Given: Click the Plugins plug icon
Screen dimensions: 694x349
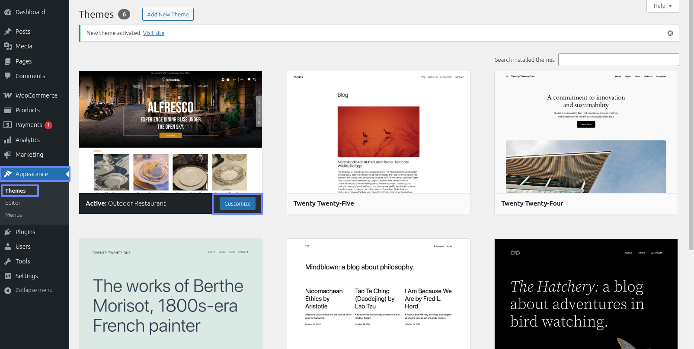Looking at the screenshot, I should click(8, 232).
